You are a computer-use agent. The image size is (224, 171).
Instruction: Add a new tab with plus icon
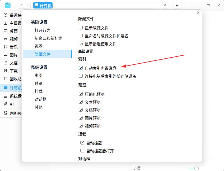click(x=177, y=6)
